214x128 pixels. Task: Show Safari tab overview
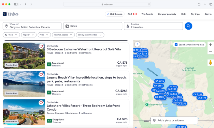[x=211, y=4]
